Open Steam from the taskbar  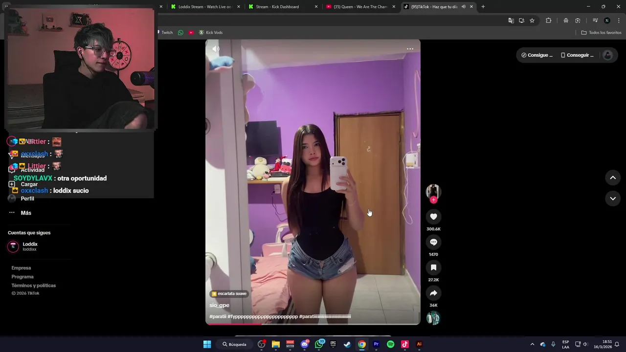tap(347, 344)
